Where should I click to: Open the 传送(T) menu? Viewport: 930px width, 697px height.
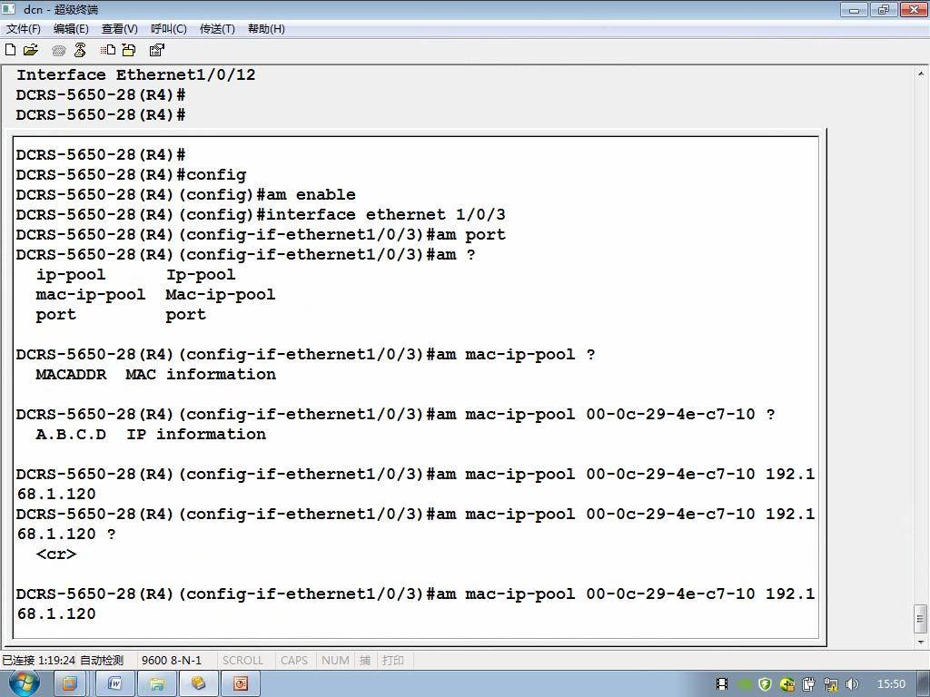[x=217, y=28]
